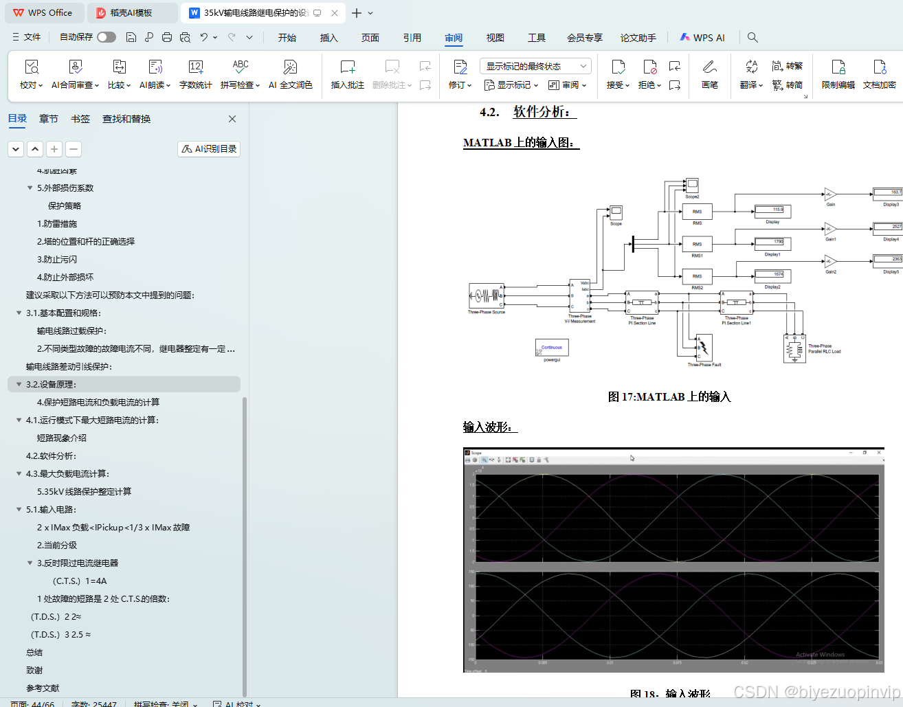Image resolution: width=903 pixels, height=707 pixels.
Task: Open 限制编辑 restrict editing
Action: [x=838, y=75]
